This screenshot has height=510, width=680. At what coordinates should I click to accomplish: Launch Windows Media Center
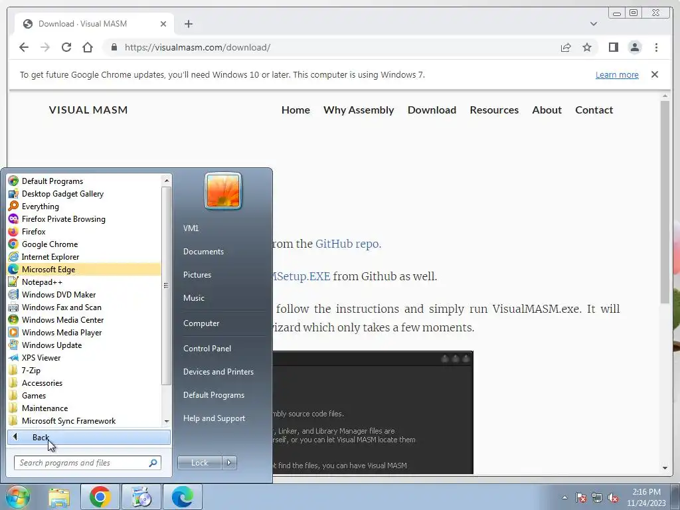[84, 319]
